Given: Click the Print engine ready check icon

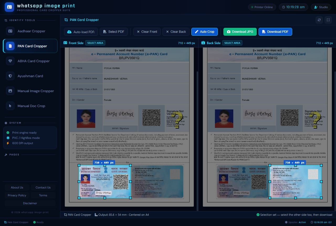Looking at the screenshot, I should click(x=8, y=133).
